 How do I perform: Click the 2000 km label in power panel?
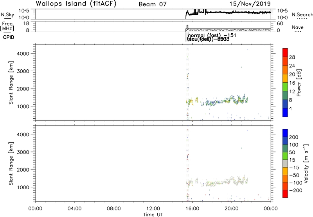pyautogui.click(x=23, y=89)
